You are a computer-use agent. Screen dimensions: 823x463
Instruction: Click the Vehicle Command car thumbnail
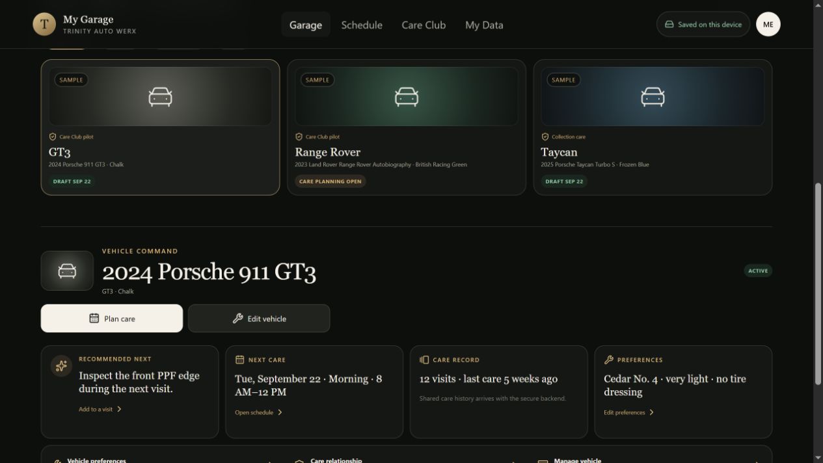pyautogui.click(x=67, y=271)
